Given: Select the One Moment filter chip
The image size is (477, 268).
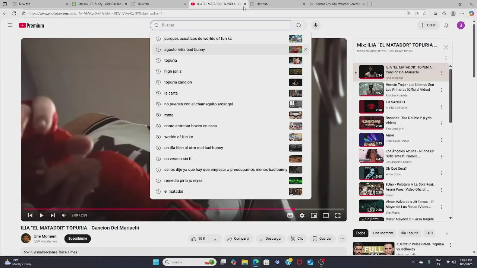Looking at the screenshot, I should point(383,233).
